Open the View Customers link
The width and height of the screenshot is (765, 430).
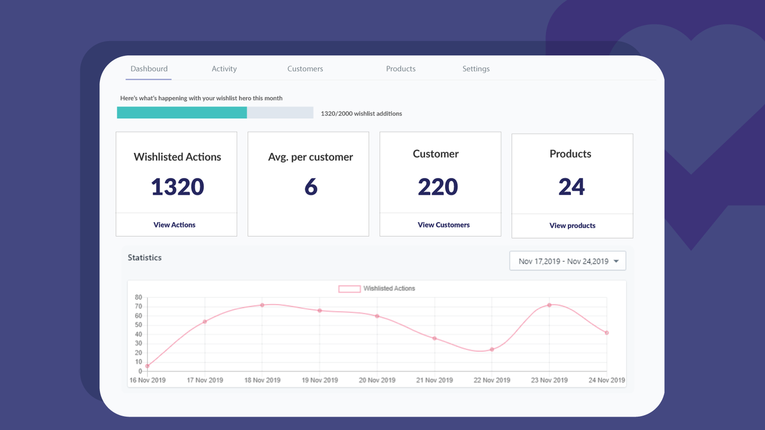[443, 225]
